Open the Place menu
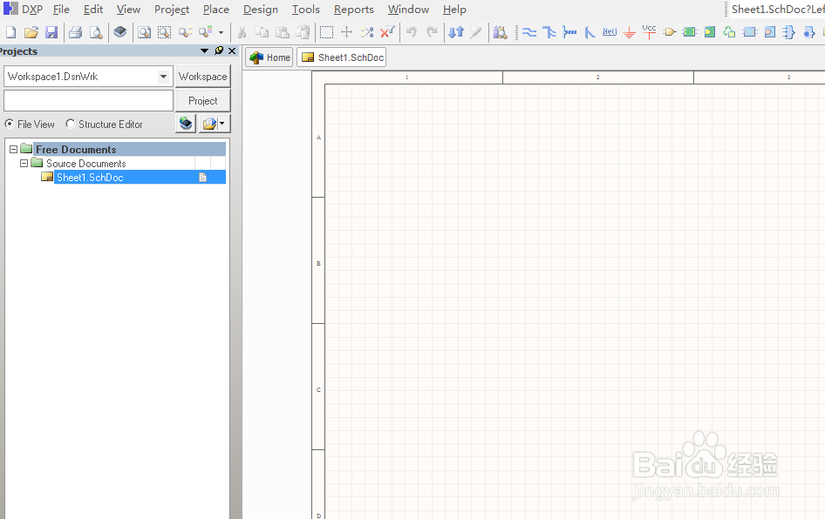825x519 pixels. [215, 10]
